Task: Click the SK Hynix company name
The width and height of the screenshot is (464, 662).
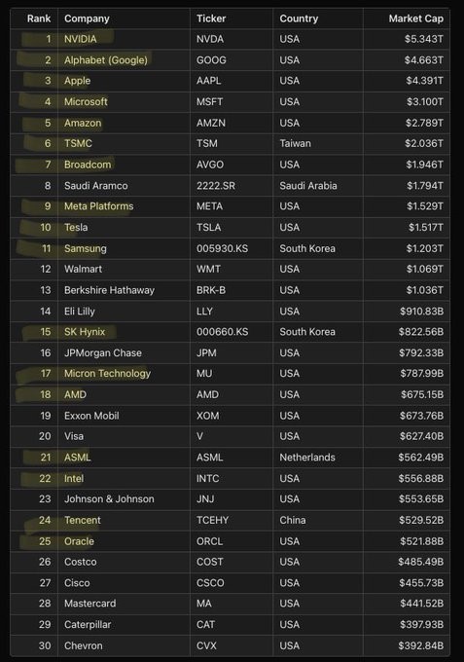Action: 85,332
